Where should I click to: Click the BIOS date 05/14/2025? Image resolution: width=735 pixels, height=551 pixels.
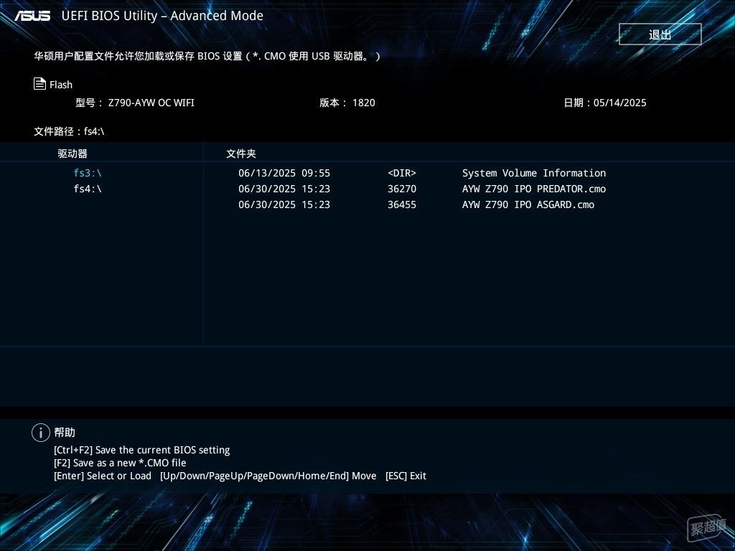pyautogui.click(x=619, y=103)
